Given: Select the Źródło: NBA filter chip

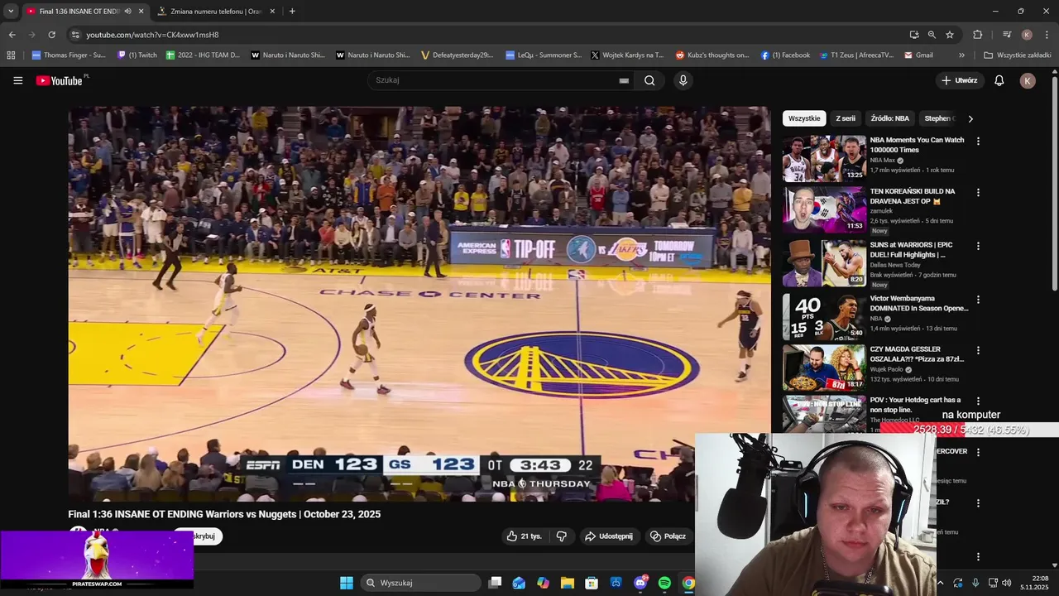Looking at the screenshot, I should [890, 118].
